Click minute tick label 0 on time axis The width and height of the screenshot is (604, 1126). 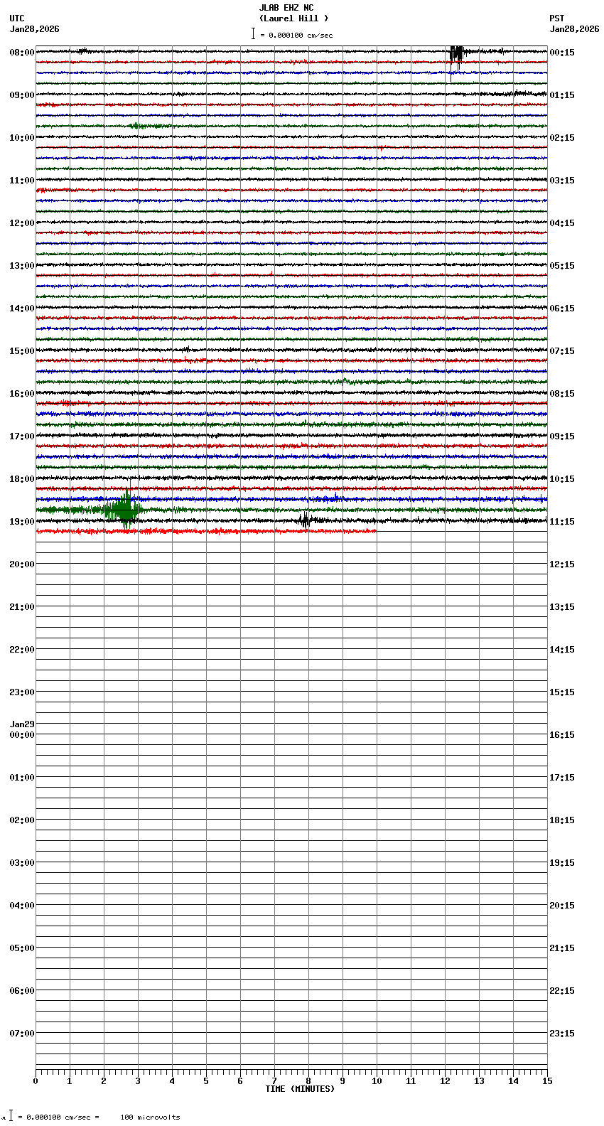pyautogui.click(x=36, y=1081)
